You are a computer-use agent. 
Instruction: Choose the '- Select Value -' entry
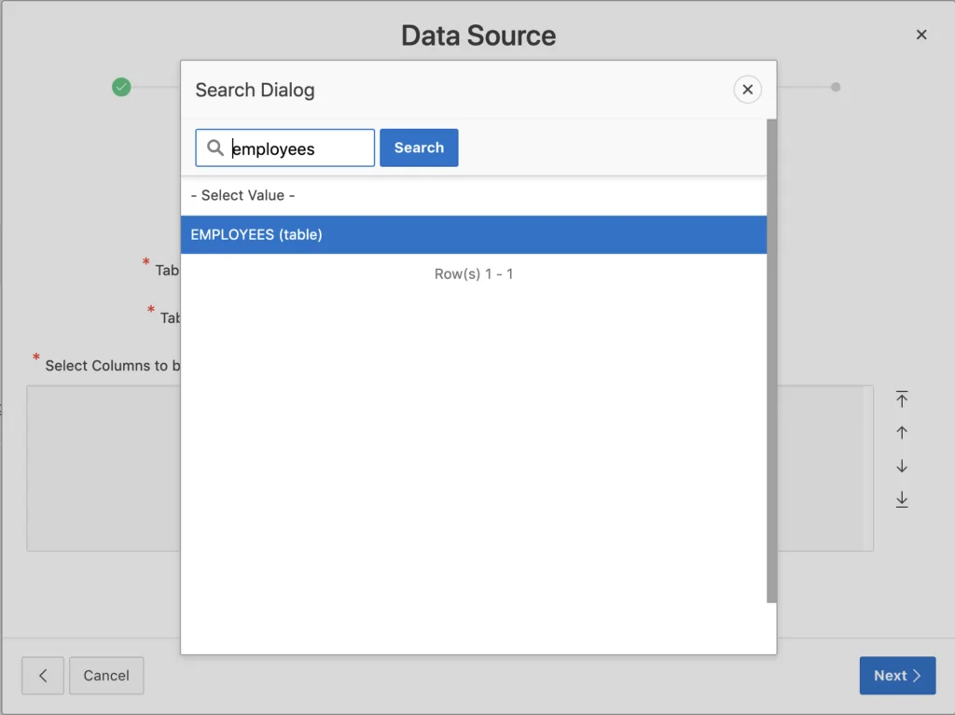click(x=473, y=196)
